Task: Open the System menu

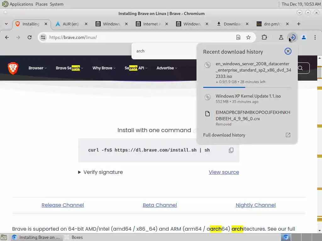Action: (57, 4)
